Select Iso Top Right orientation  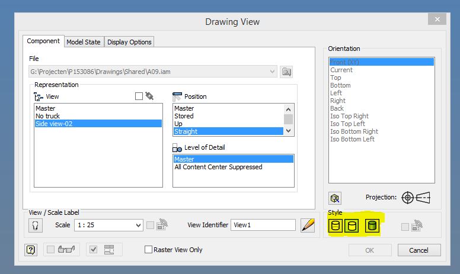pos(381,116)
